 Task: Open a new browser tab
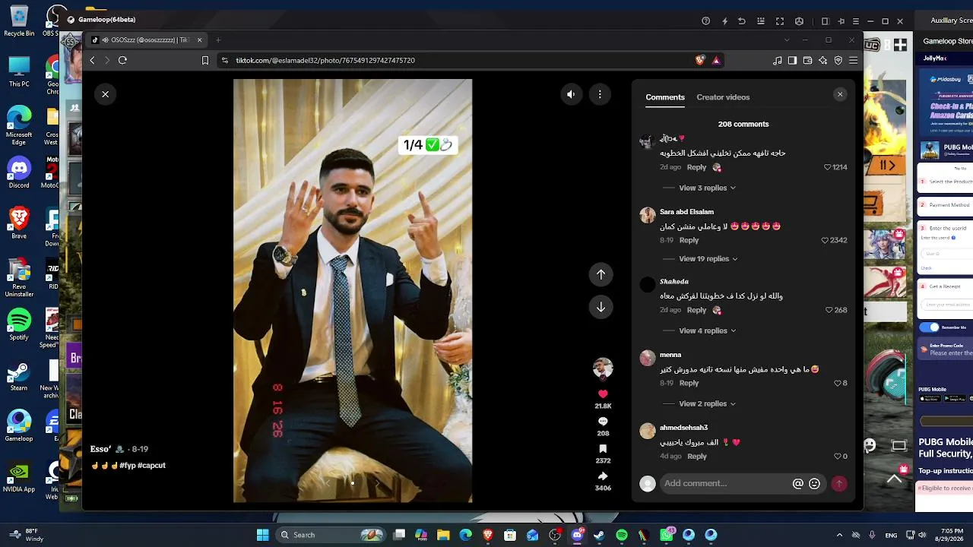coord(218,40)
